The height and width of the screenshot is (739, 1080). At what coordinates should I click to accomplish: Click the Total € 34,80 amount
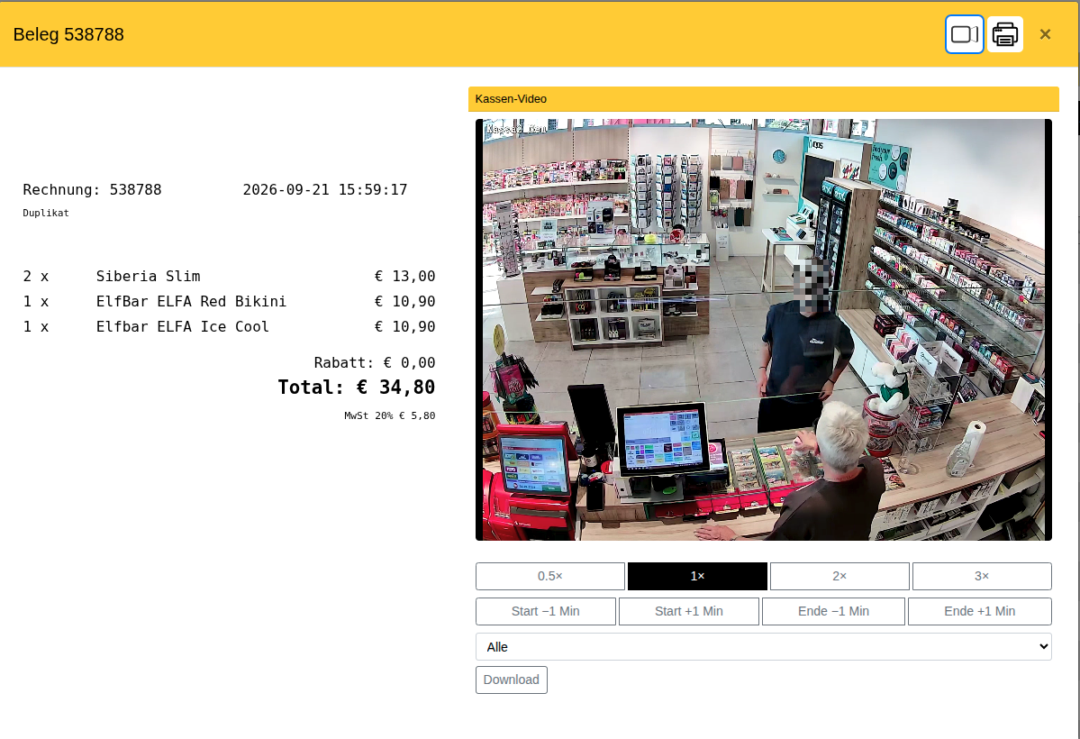click(x=356, y=388)
